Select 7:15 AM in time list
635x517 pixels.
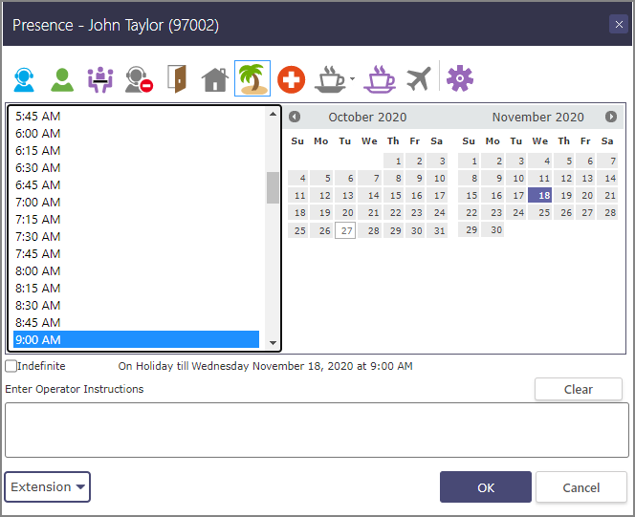[x=136, y=220]
